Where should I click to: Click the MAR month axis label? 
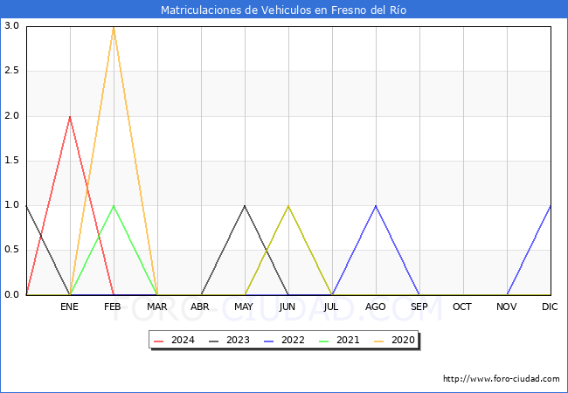tap(156, 307)
